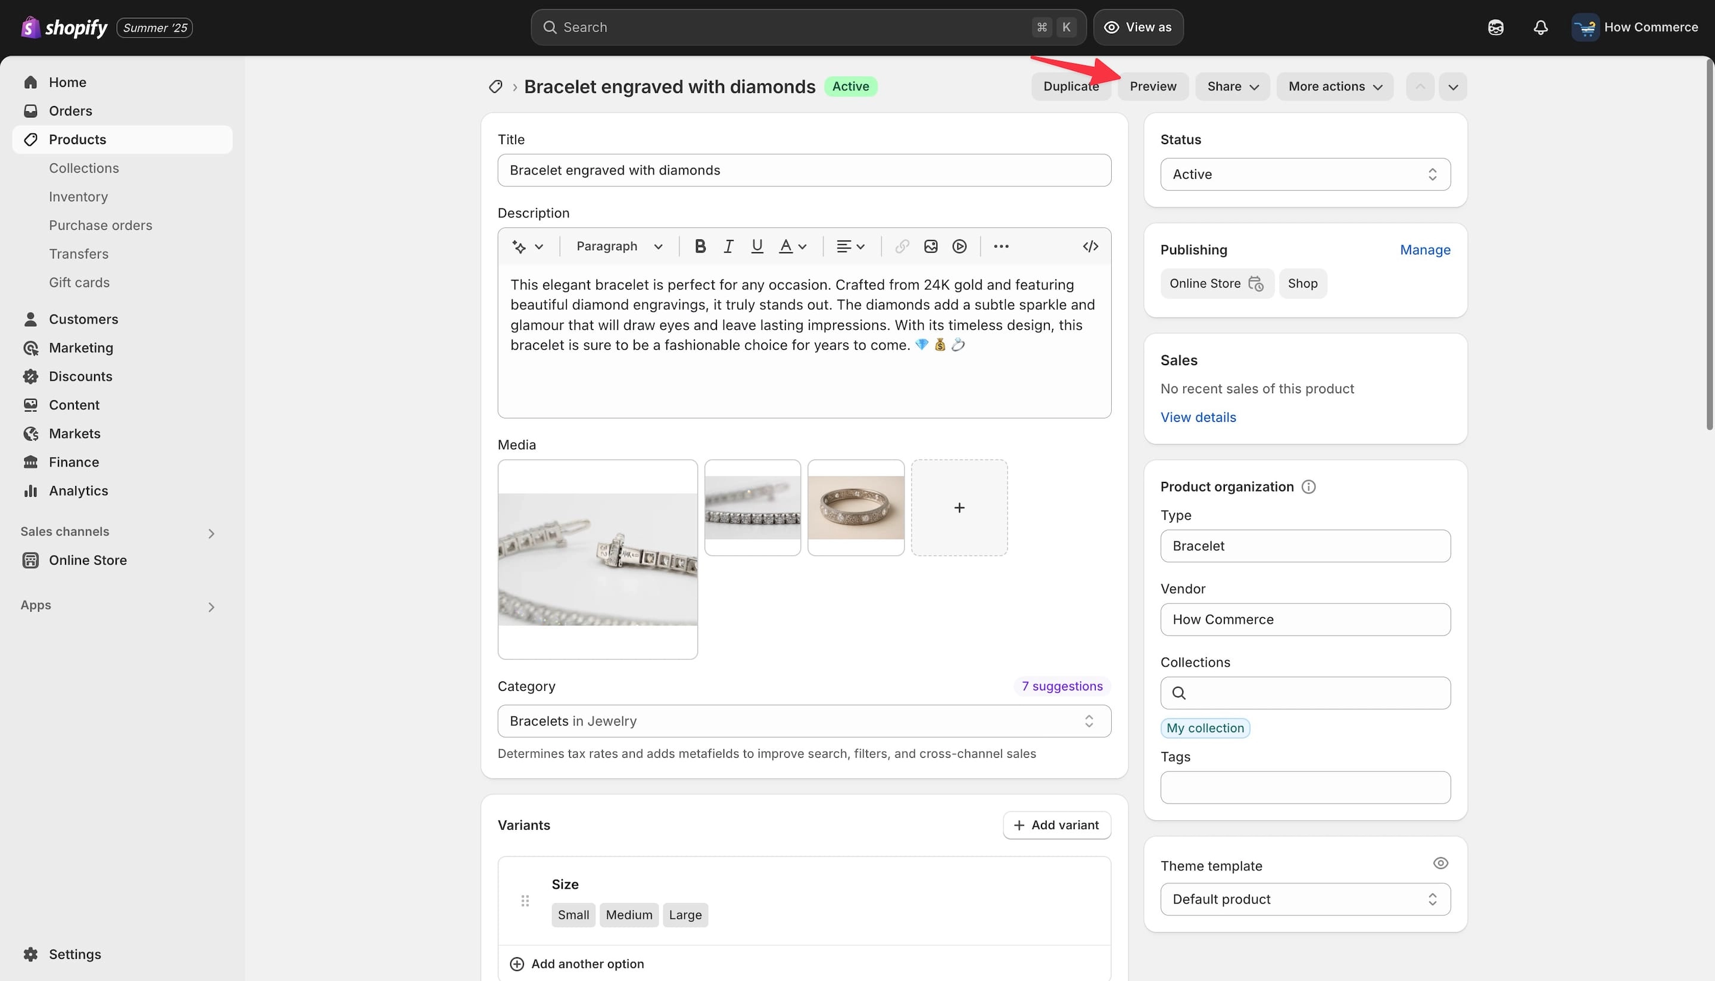Click the insert link icon
This screenshot has height=981, width=1715.
pyautogui.click(x=902, y=247)
